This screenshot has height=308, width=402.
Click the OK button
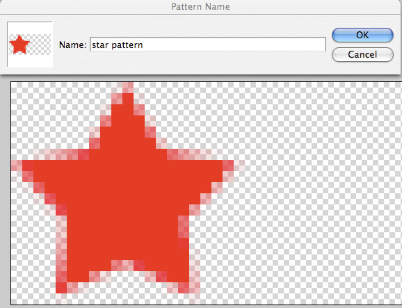tap(362, 35)
